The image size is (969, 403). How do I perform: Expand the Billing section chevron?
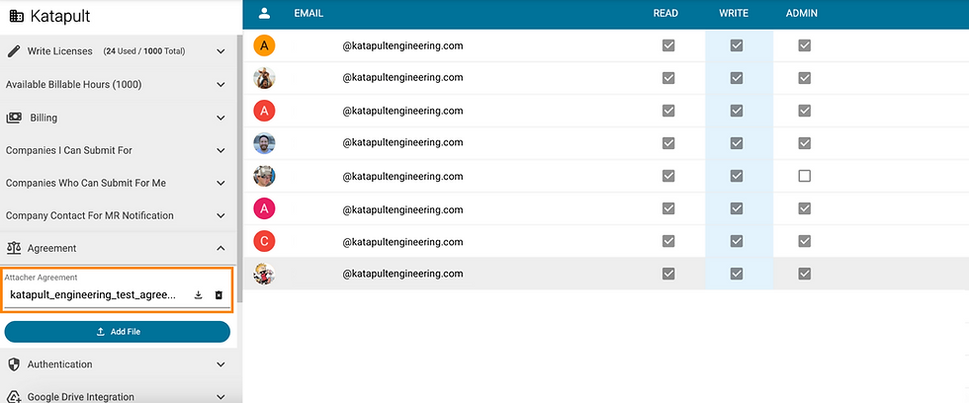pyautogui.click(x=220, y=118)
